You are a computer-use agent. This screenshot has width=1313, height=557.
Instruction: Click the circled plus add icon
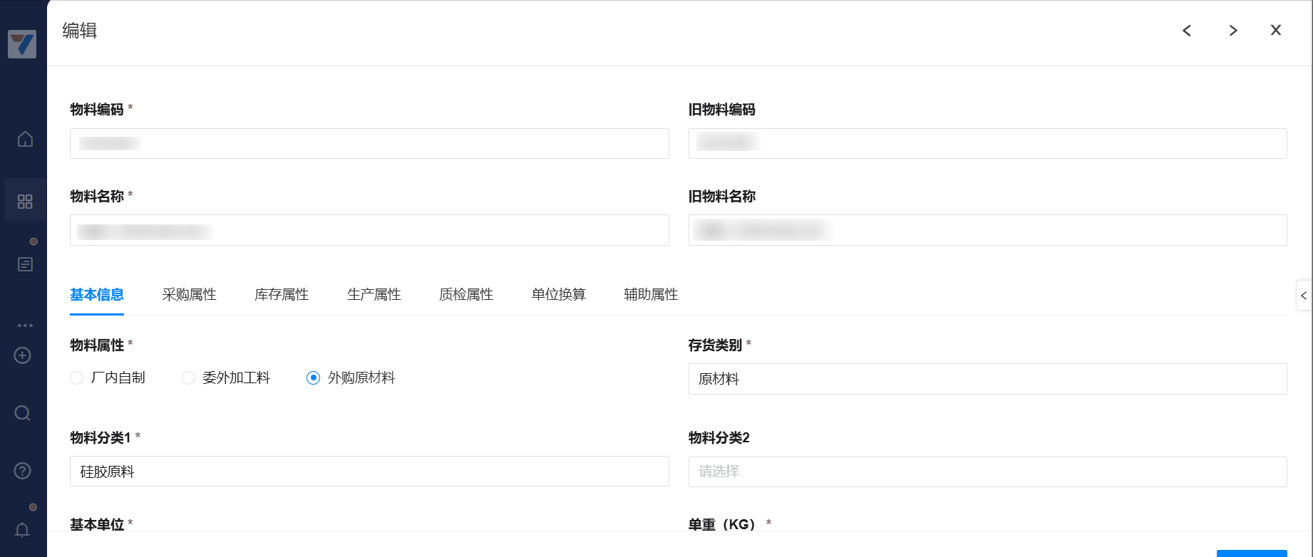pos(23,355)
